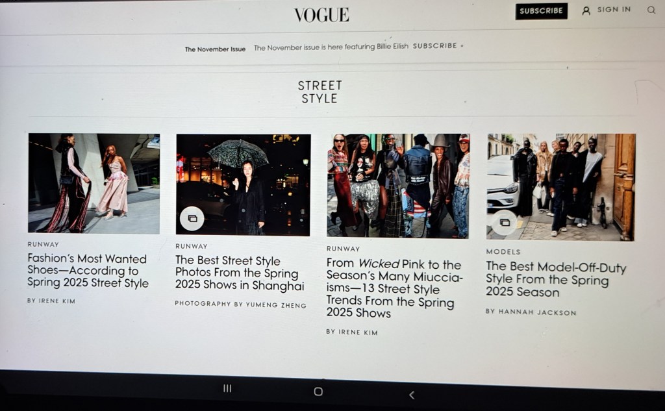The image size is (665, 411).
Task: Tap the Android home button
Action: coord(318,392)
